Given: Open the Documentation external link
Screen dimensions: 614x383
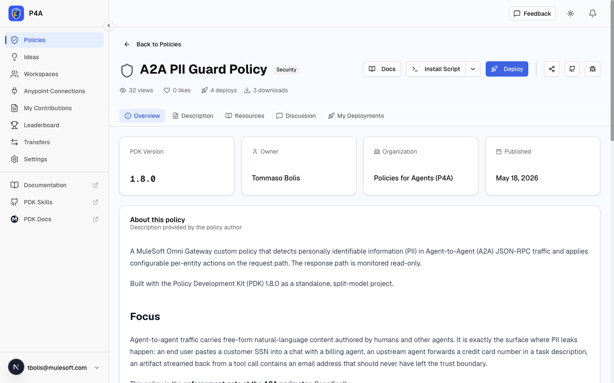Looking at the screenshot, I should click(55, 185).
